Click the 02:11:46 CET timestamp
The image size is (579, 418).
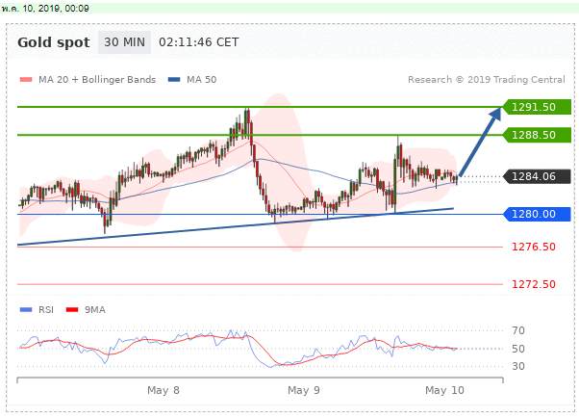coord(199,42)
